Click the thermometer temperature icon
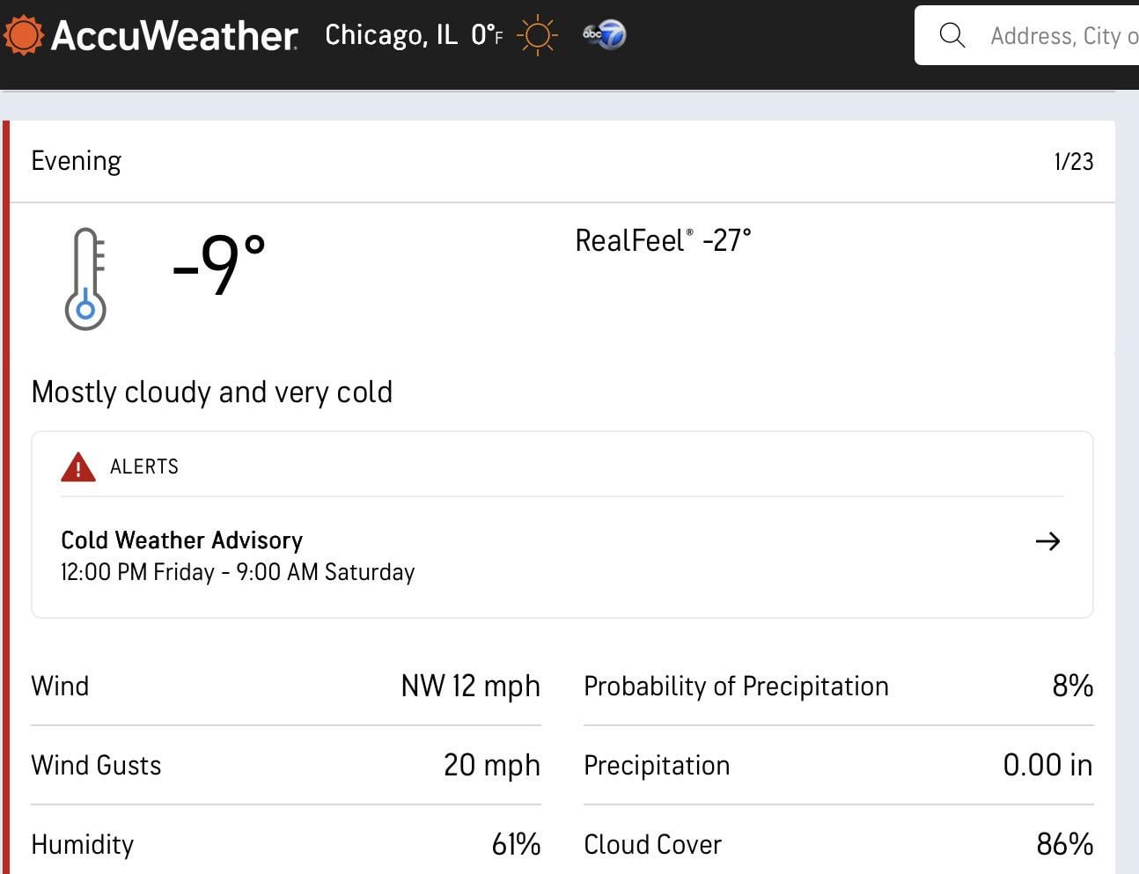The width and height of the screenshot is (1139, 874). (85, 277)
